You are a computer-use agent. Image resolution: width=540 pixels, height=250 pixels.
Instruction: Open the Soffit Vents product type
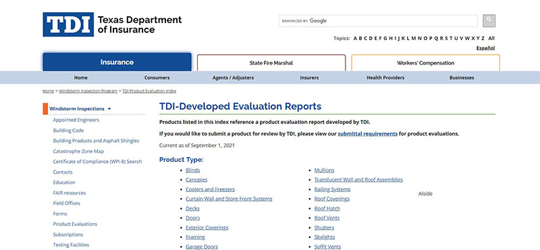327,247
